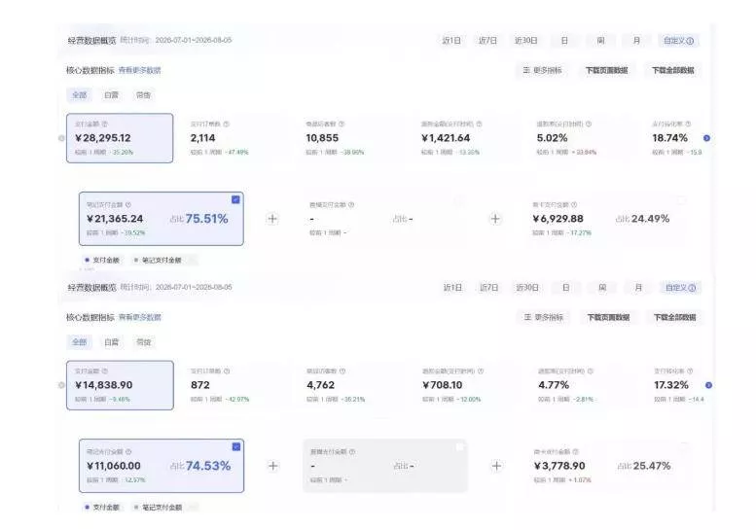The width and height of the screenshot is (756, 530).
Task: Open 更多指标 list in first overview panel
Action: (542, 70)
